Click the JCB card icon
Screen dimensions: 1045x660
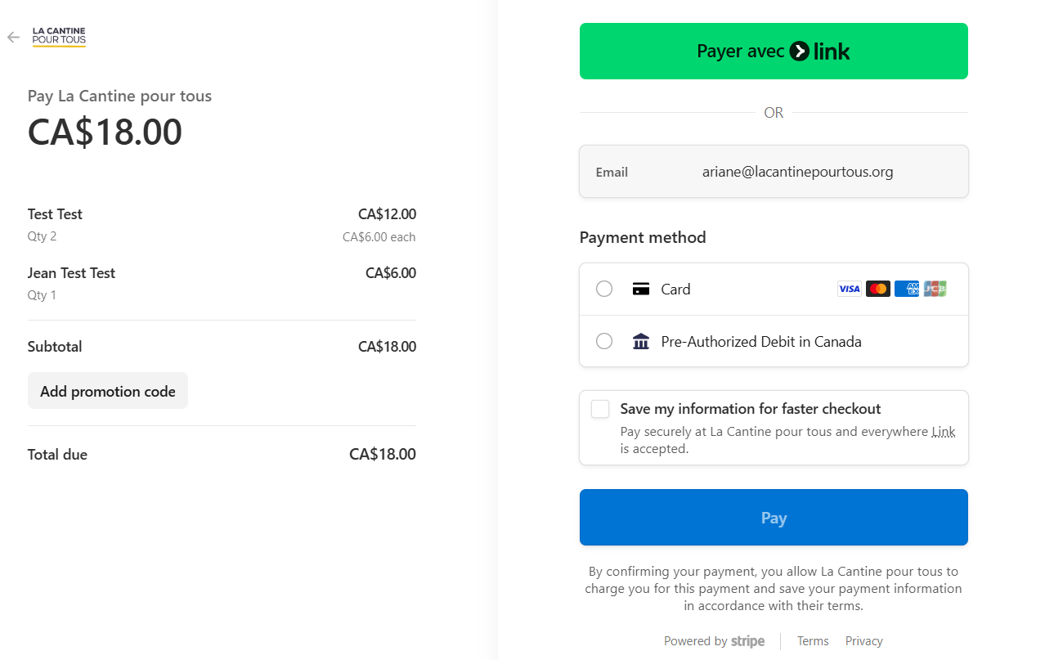935,289
